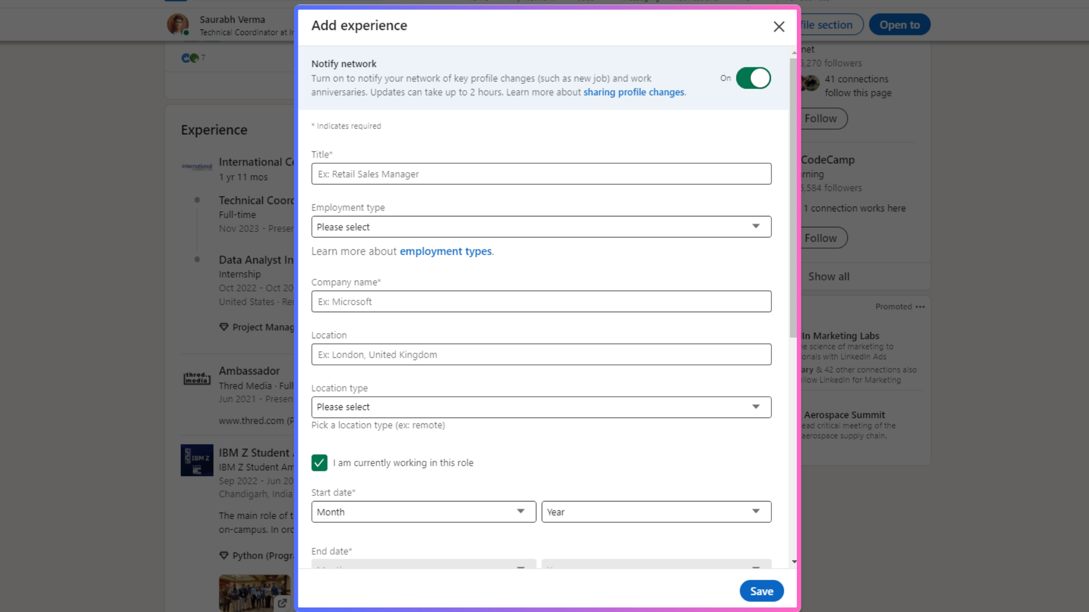This screenshot has width=1089, height=612.
Task: Close the Add experience dialog
Action: pos(779,27)
